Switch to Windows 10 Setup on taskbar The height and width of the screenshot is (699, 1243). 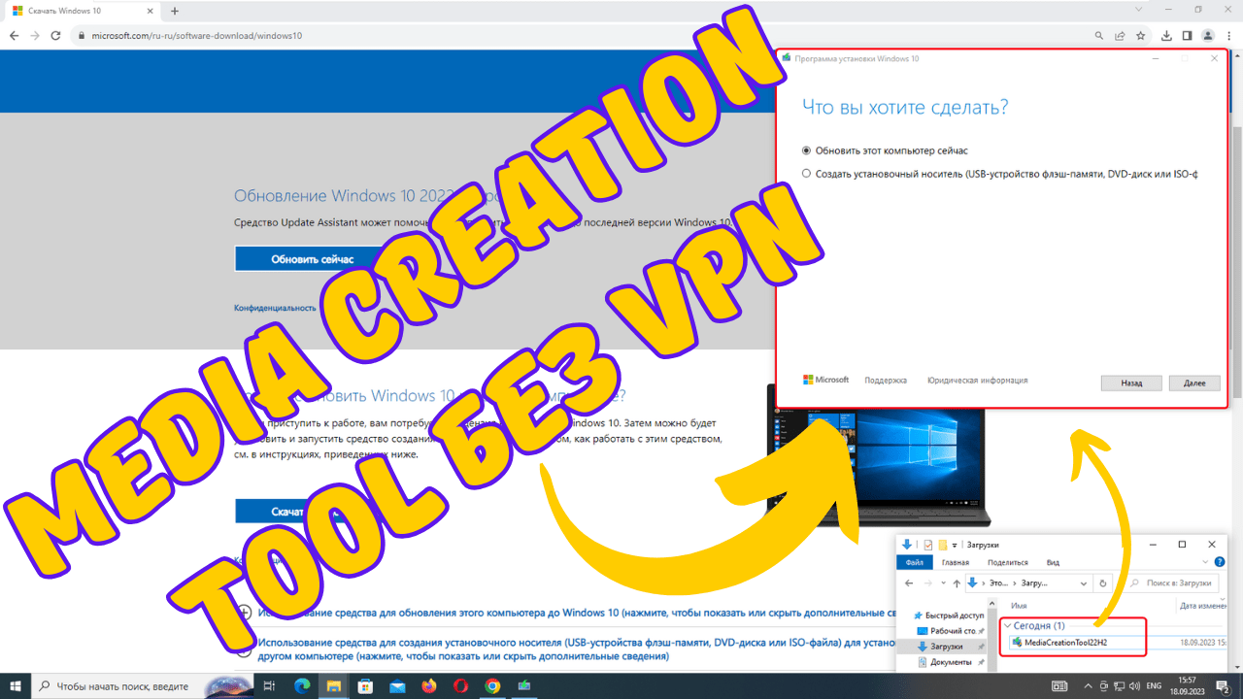coord(524,685)
